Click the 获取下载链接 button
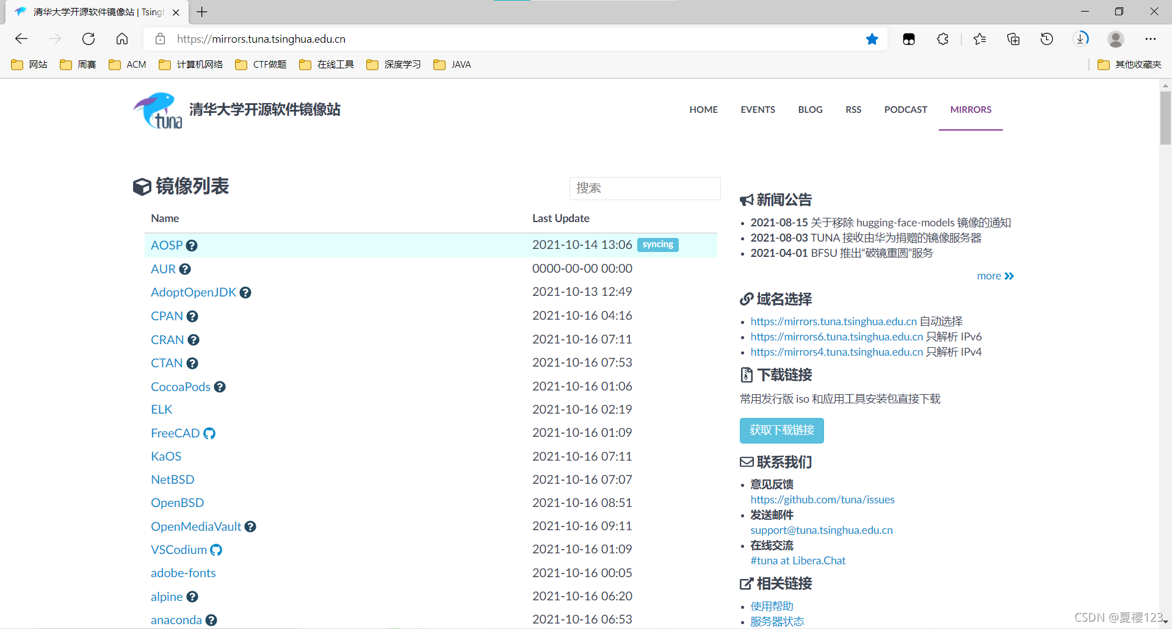This screenshot has height=629, width=1172. 782,431
